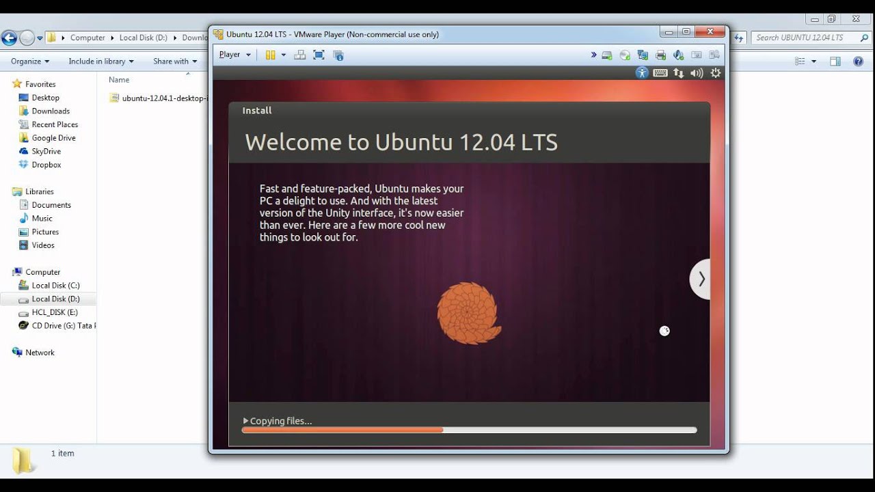
Task: Select Computer in the navigation pane
Action: (42, 272)
